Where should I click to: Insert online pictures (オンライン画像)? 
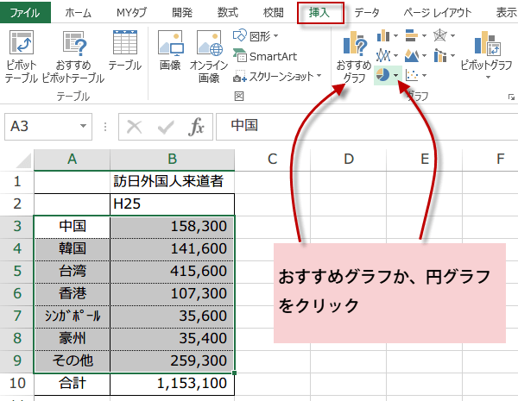pyautogui.click(x=209, y=56)
